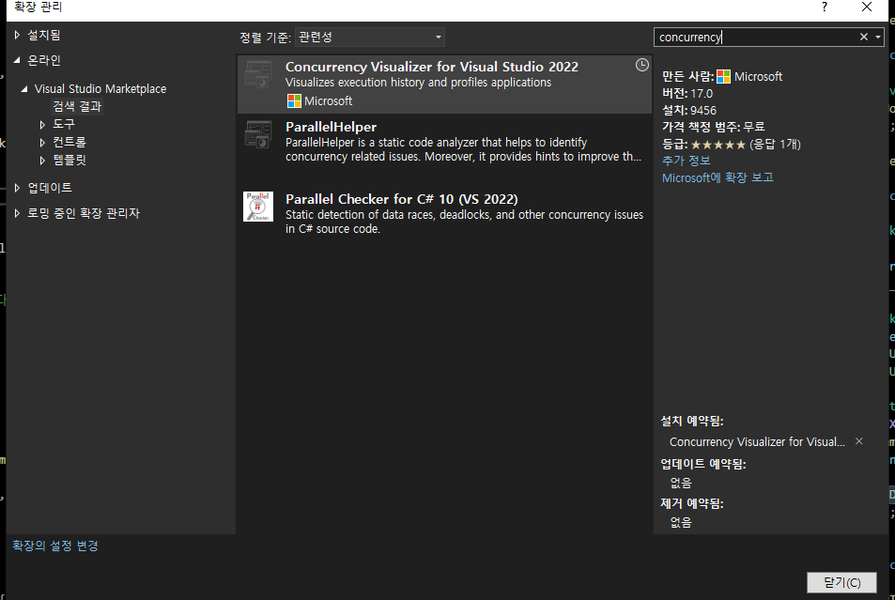Open the 추가 정보 link

[x=687, y=161]
